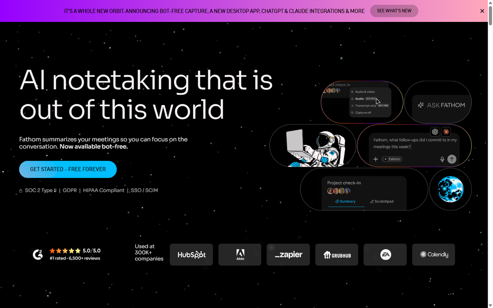Click the lock icon before SOC 2

(21, 191)
